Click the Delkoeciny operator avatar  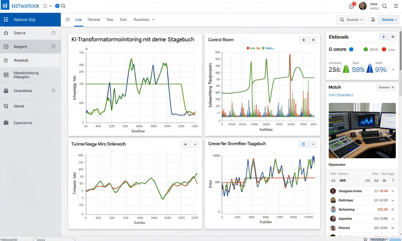pyautogui.click(x=333, y=209)
